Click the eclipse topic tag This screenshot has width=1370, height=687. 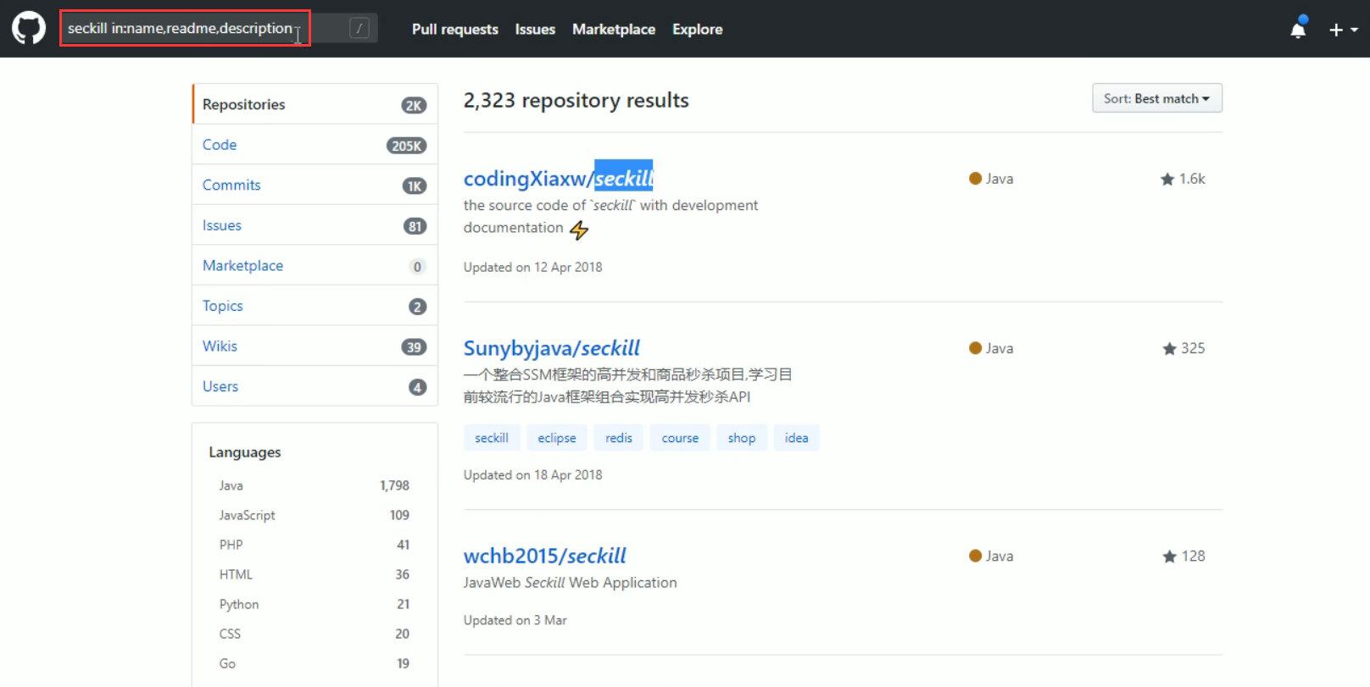[557, 438]
